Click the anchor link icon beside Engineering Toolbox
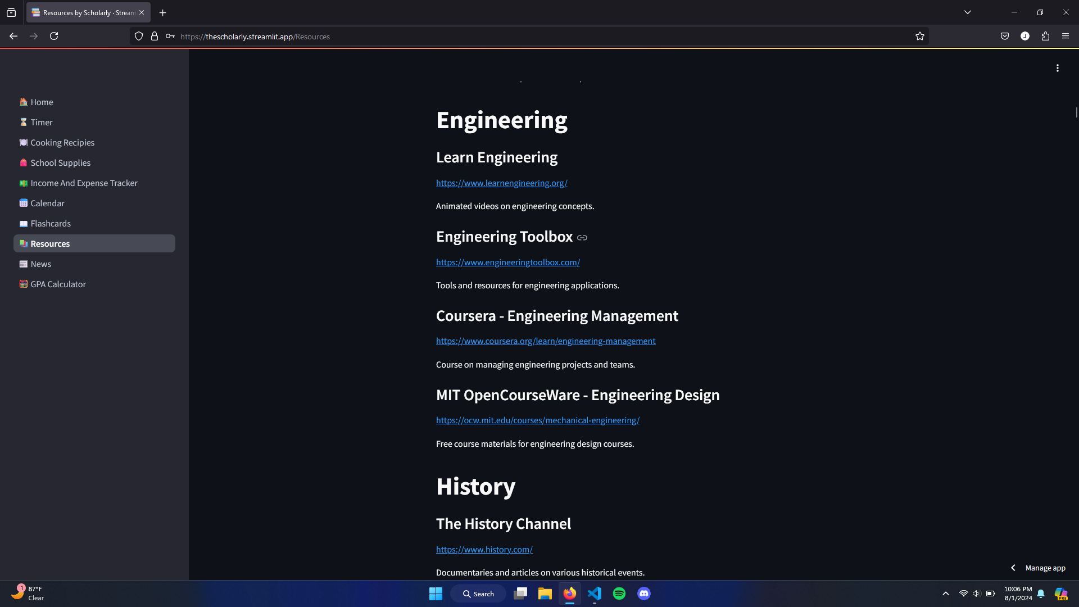 (x=582, y=238)
